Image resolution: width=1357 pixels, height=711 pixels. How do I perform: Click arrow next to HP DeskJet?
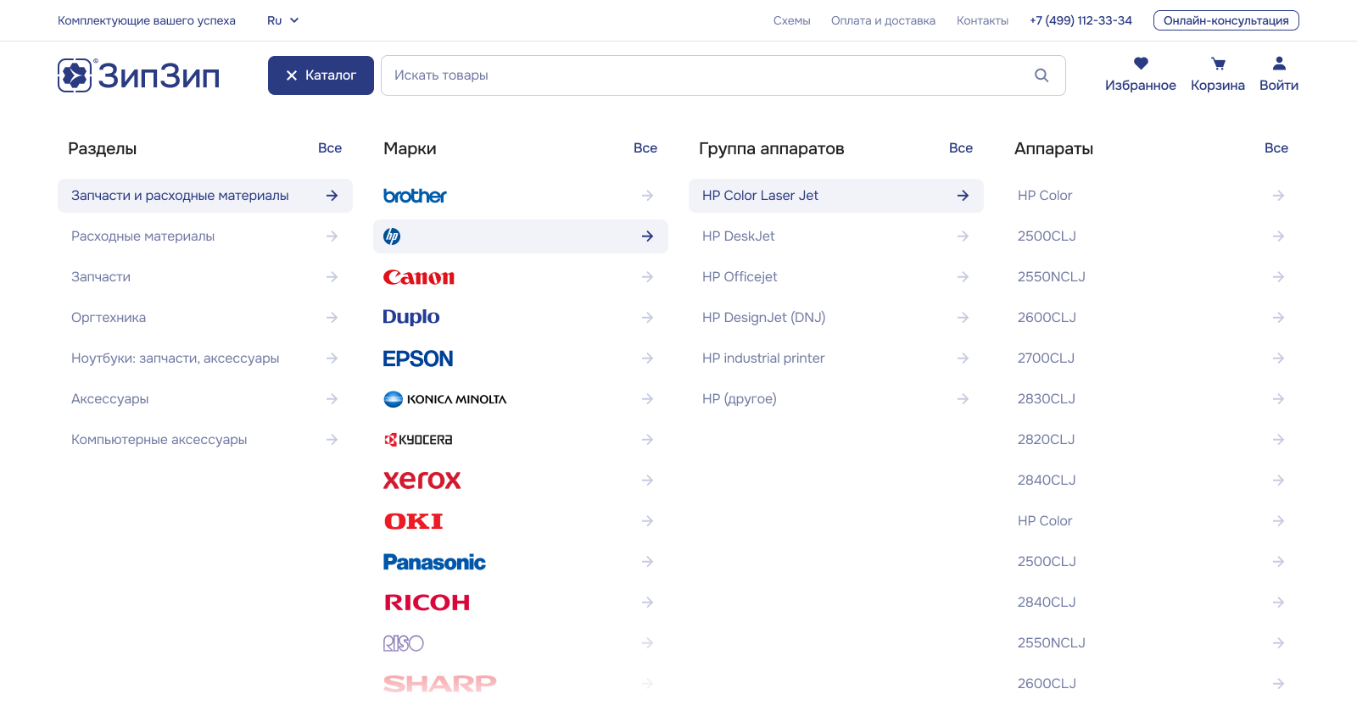pos(963,236)
